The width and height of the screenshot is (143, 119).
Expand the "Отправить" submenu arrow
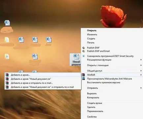pyautogui.click(x=141, y=88)
